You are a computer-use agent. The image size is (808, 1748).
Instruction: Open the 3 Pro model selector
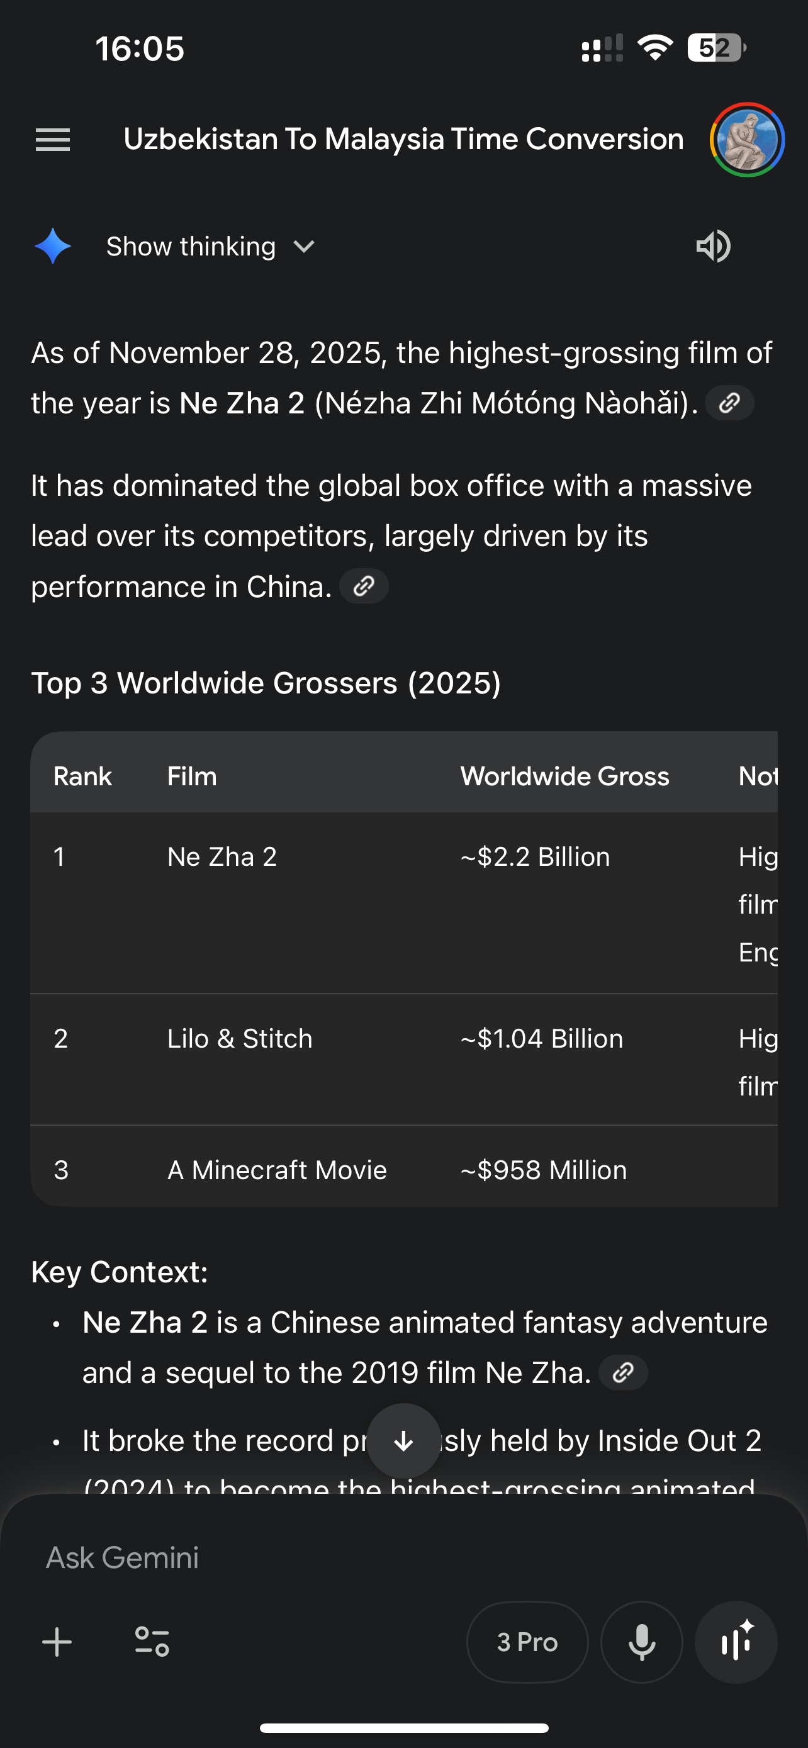coord(527,1642)
